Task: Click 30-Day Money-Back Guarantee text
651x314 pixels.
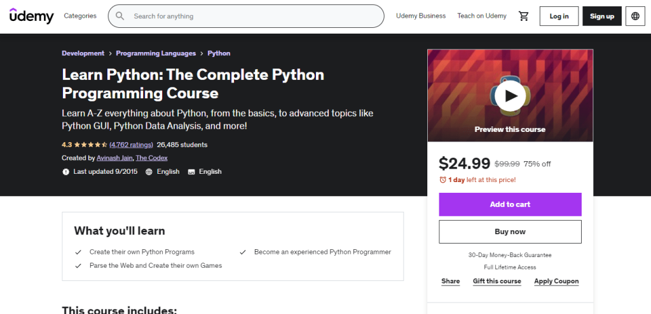Action: pyautogui.click(x=510, y=255)
